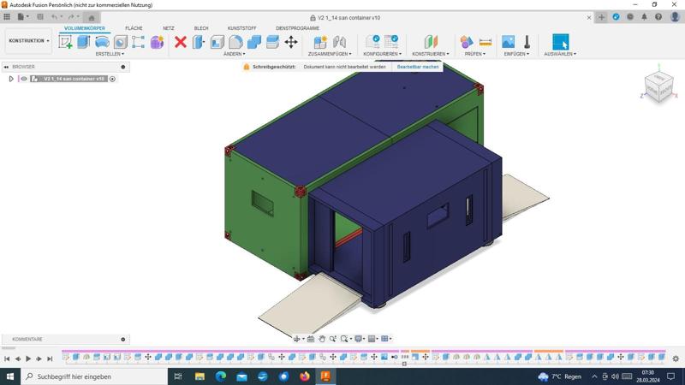Select the Revolve tool
This screenshot has height=385, width=685.
[102, 42]
